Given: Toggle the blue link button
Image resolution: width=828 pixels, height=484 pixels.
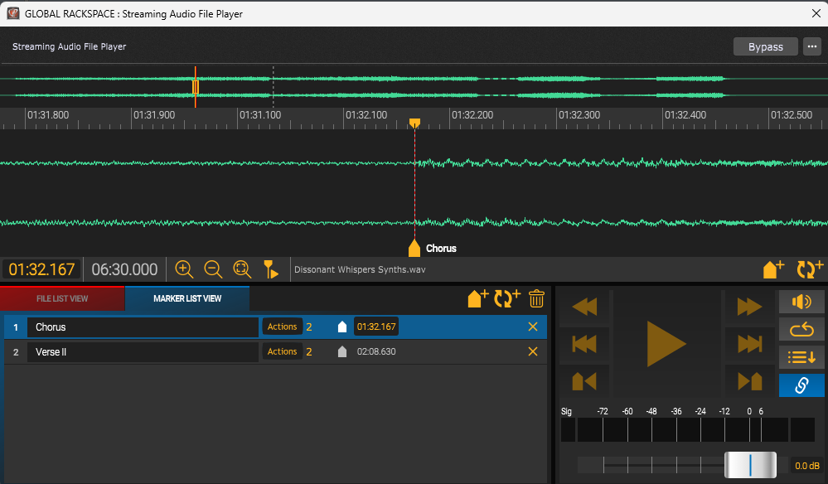Looking at the screenshot, I should (x=801, y=385).
